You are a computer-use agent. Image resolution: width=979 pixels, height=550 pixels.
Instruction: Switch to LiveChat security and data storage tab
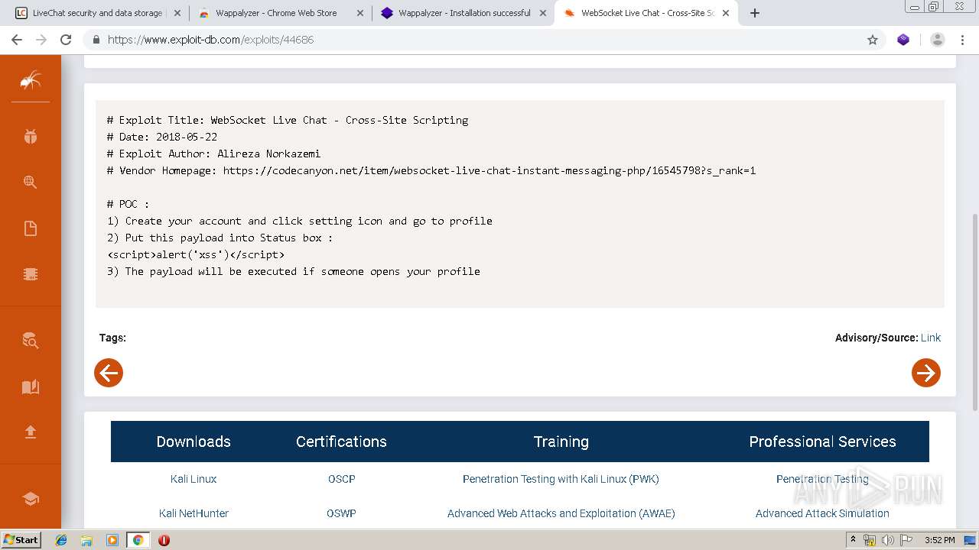(97, 13)
